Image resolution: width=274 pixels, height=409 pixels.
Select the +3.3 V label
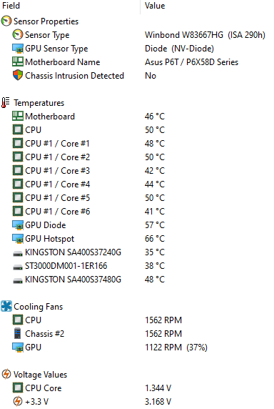click(36, 402)
